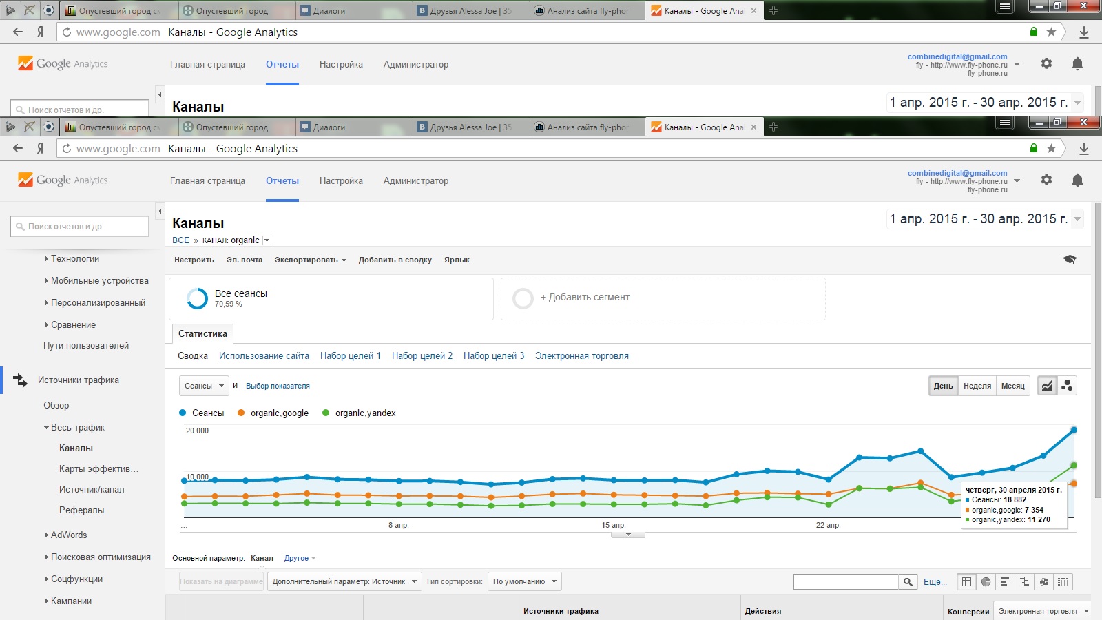Viewport: 1102px width, 620px height.
Task: Click the table filter search input field
Action: (x=846, y=581)
